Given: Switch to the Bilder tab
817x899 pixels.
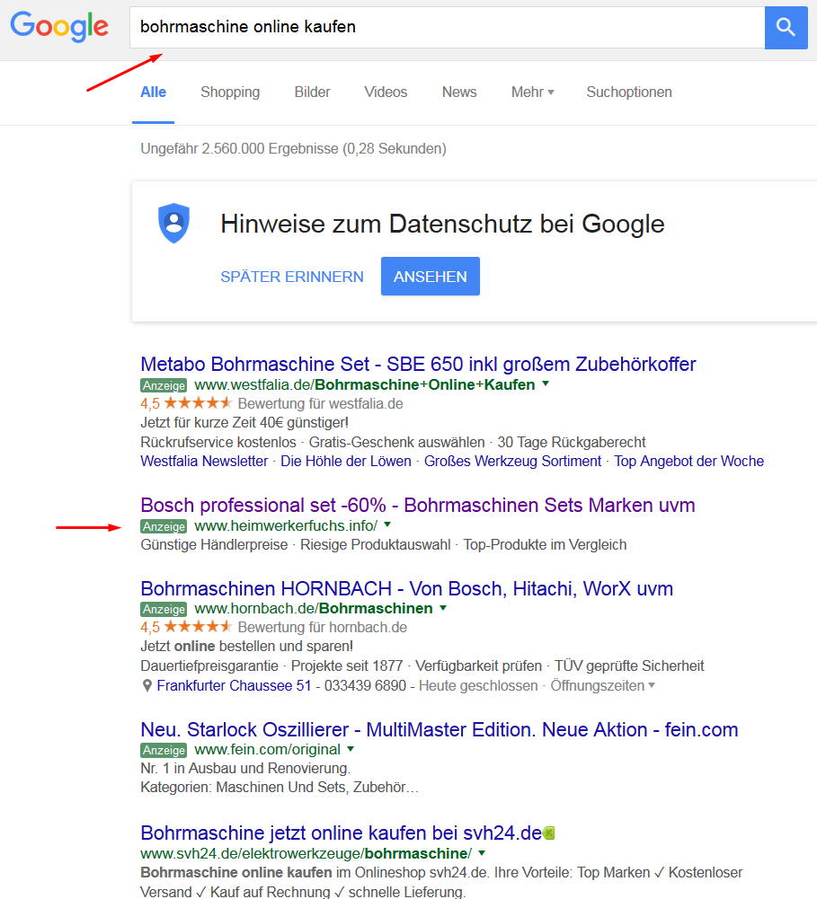Looking at the screenshot, I should point(312,93).
